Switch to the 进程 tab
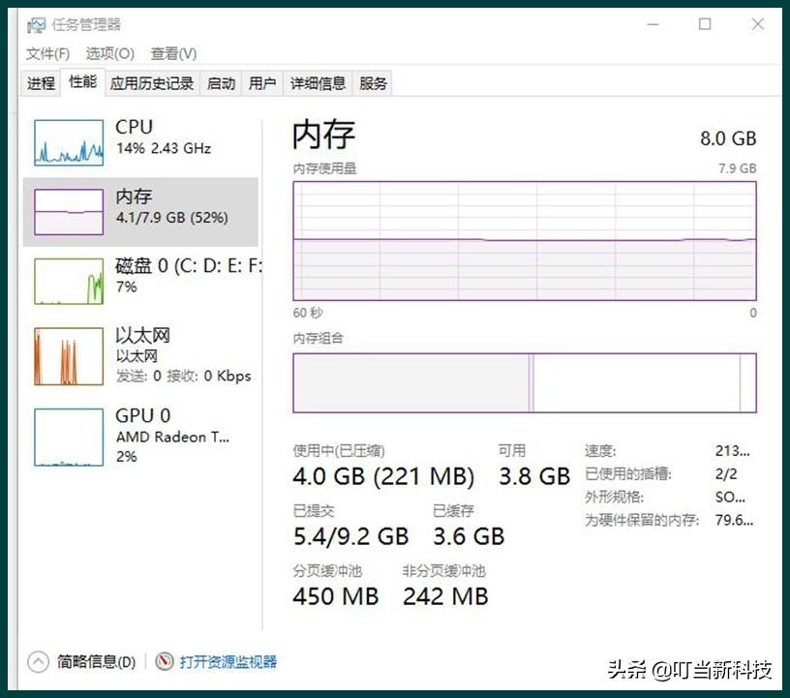790x698 pixels. pos(40,83)
